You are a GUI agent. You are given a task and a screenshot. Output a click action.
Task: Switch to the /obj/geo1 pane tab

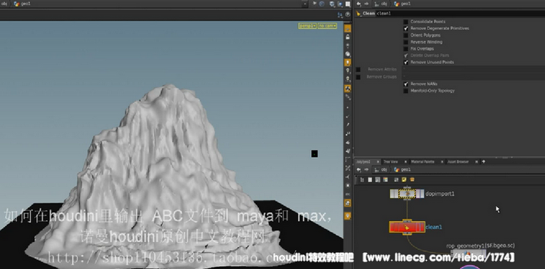(364, 161)
